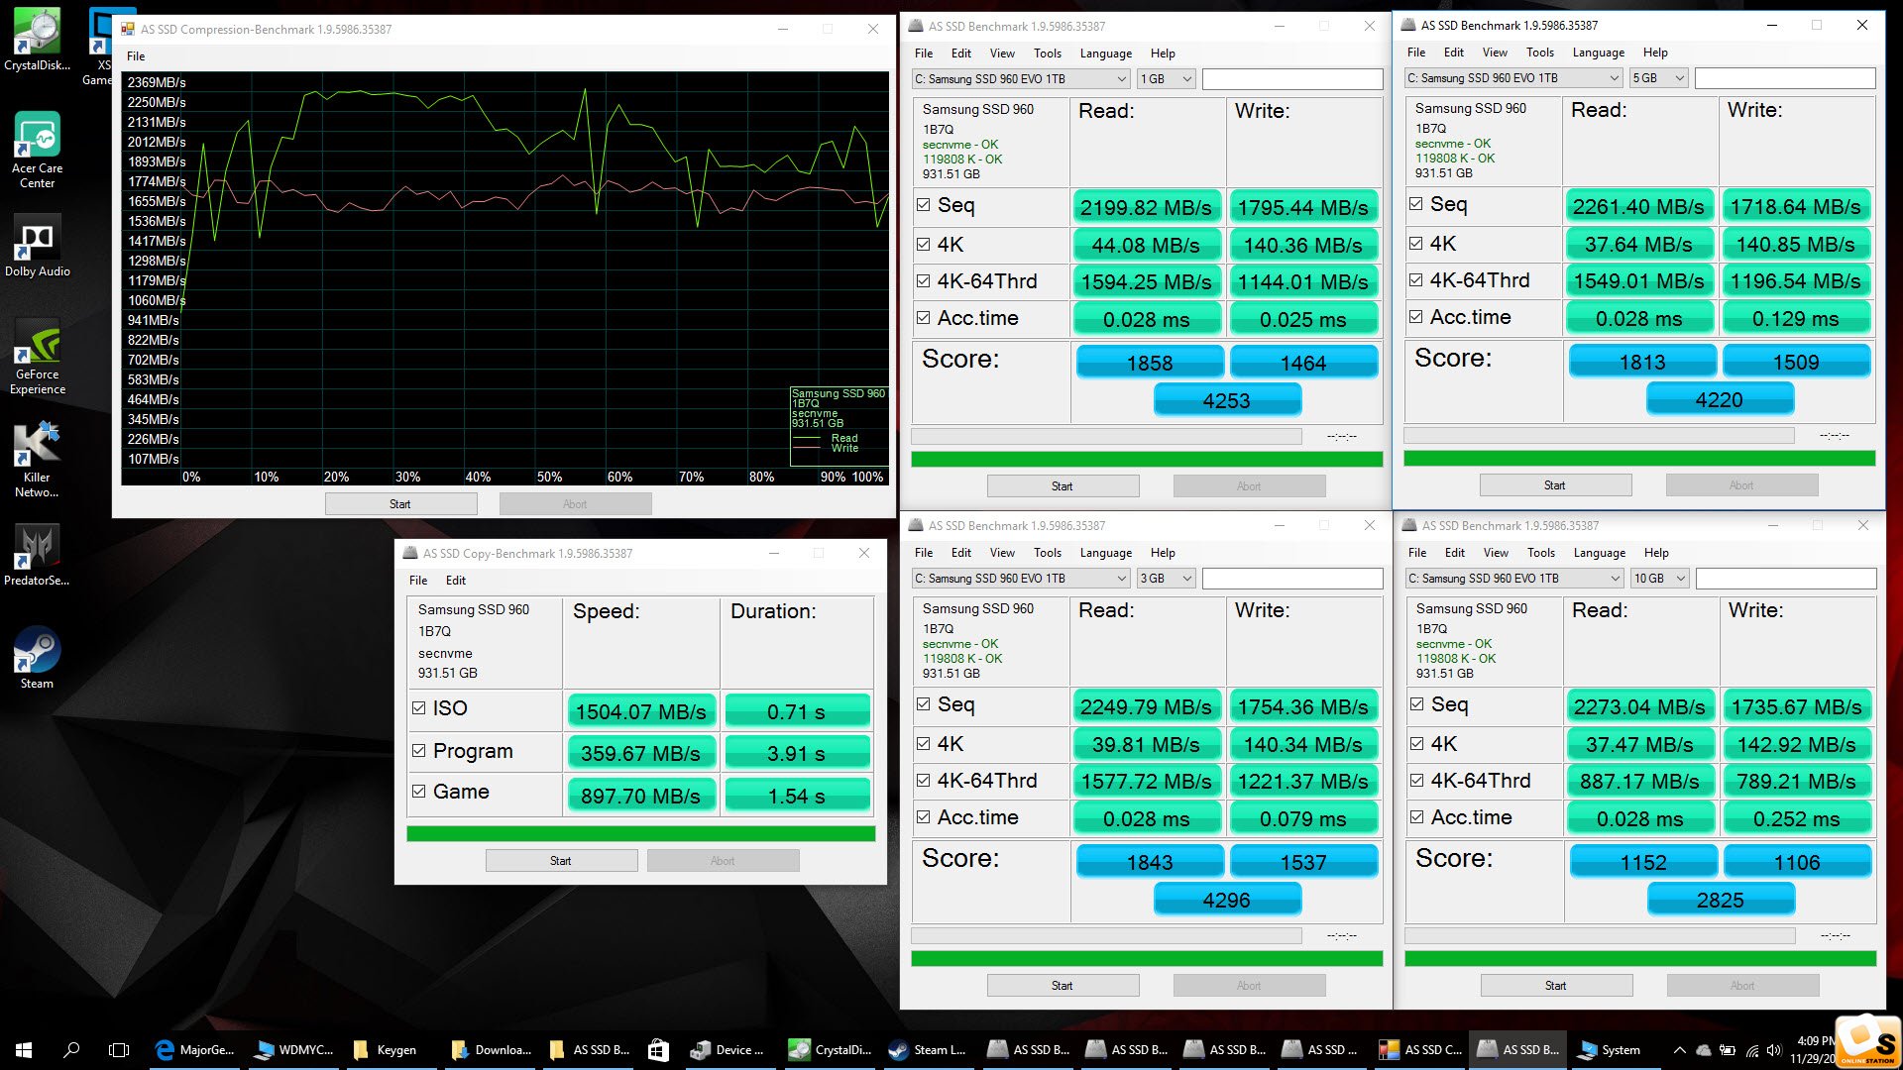The image size is (1903, 1070).
Task: Uncheck Seq in the 3 GB benchmark window
Action: click(923, 704)
